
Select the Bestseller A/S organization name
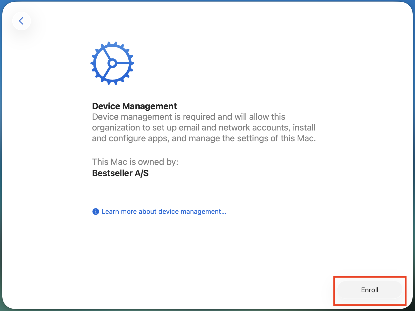click(120, 173)
